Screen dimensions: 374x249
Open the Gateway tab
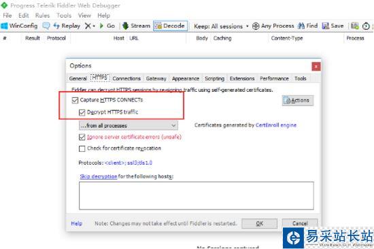[x=156, y=78]
